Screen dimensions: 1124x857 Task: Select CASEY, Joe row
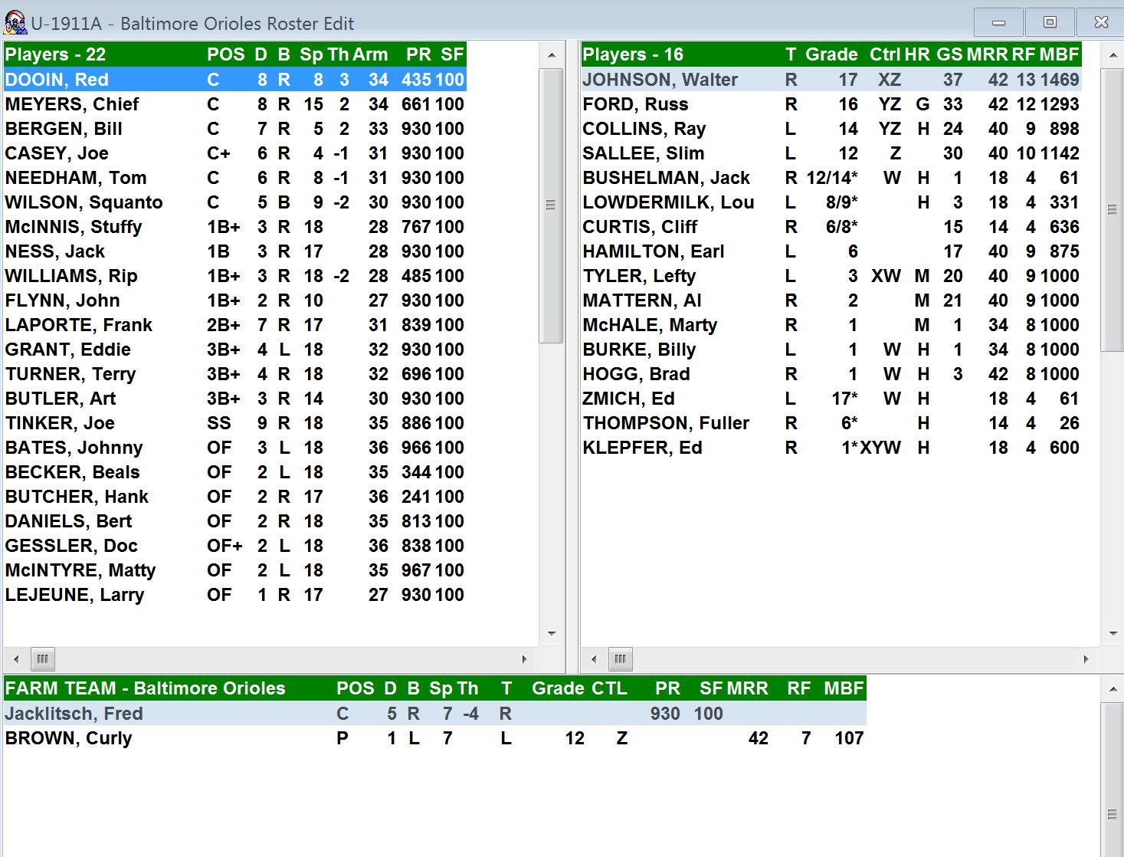234,153
